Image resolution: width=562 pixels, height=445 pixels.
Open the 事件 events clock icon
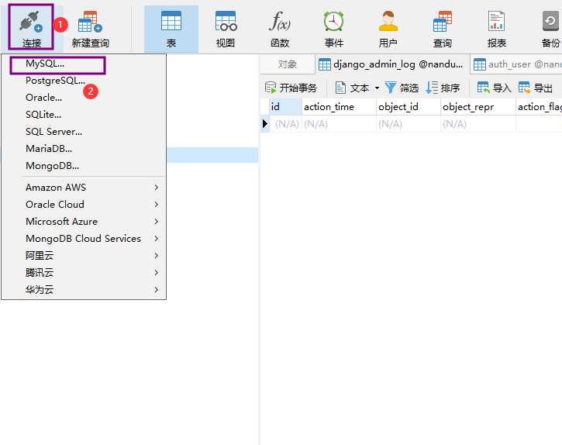coord(333,29)
